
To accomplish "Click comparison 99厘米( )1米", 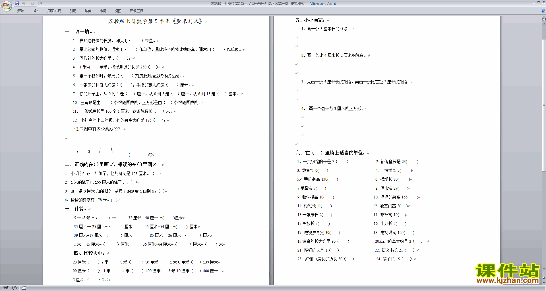I will coord(92,271).
